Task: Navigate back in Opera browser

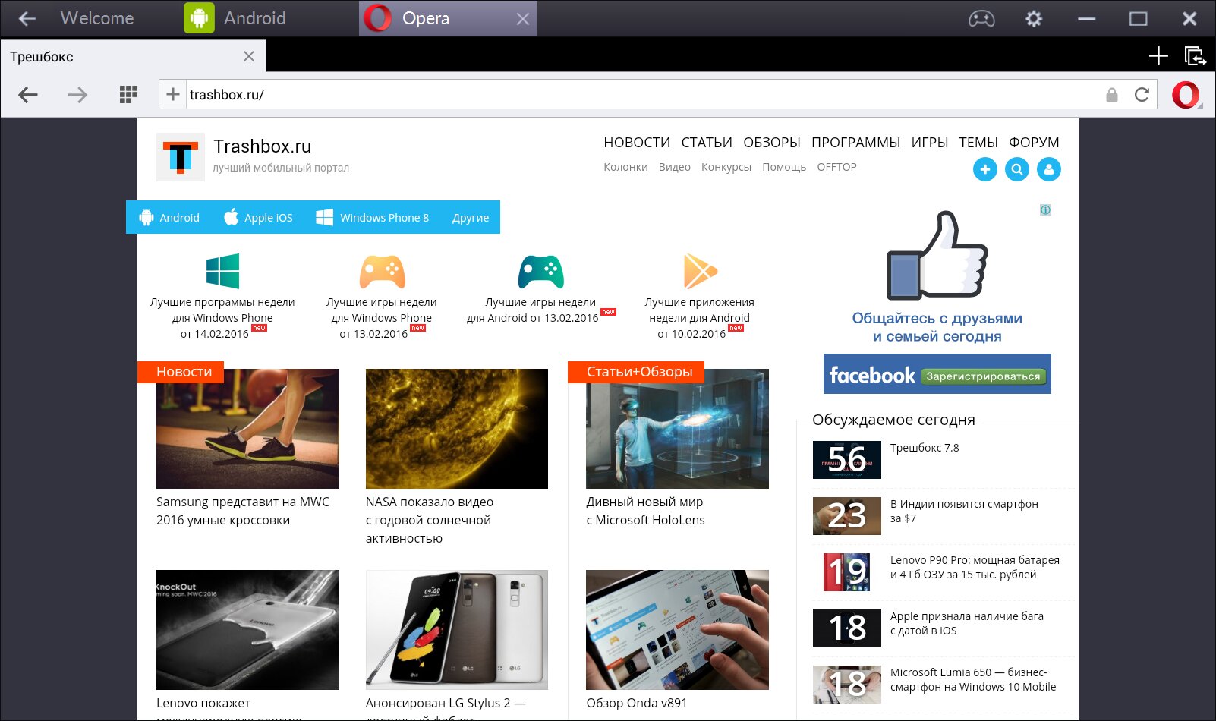Action: pyautogui.click(x=28, y=95)
